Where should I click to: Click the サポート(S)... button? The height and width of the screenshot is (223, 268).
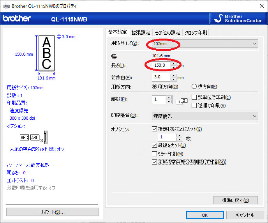click(x=53, y=212)
